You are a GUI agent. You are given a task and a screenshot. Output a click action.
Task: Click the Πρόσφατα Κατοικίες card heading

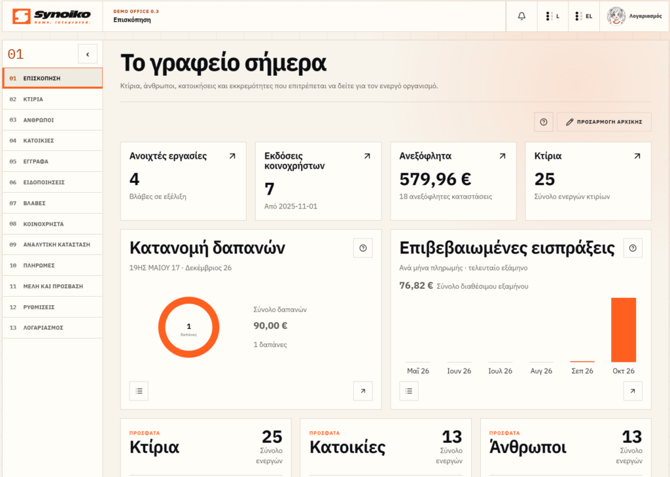point(347,447)
